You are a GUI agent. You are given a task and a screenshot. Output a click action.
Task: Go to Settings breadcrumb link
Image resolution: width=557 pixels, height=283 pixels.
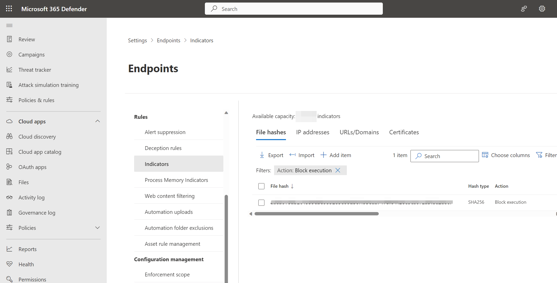[137, 40]
